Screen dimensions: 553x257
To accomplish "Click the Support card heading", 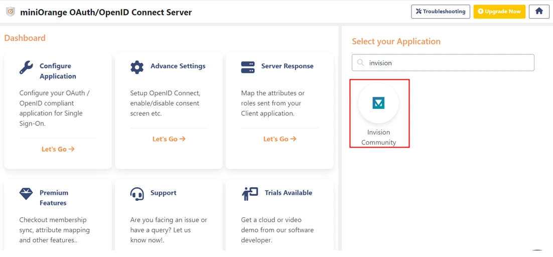I will [163, 193].
